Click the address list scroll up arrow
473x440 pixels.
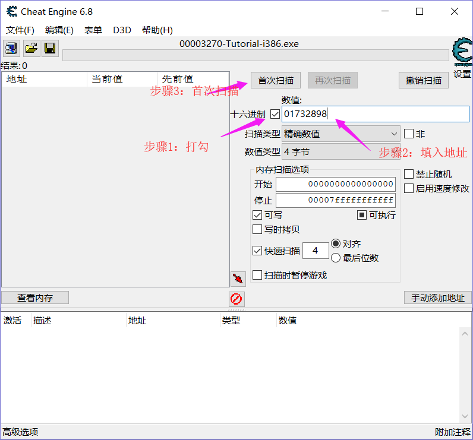[465, 334]
